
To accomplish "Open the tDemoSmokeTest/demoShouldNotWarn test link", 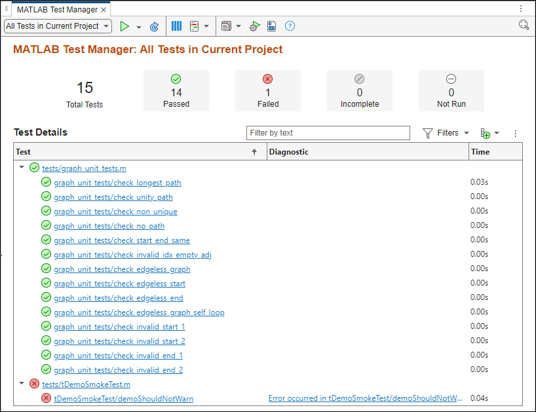I will click(x=124, y=399).
